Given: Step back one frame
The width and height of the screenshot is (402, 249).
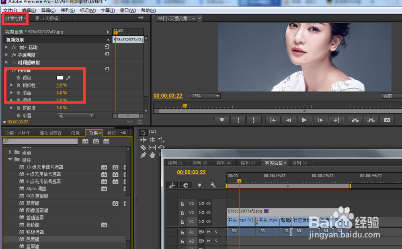Looking at the screenshot, I should pyautogui.click(x=289, y=120).
